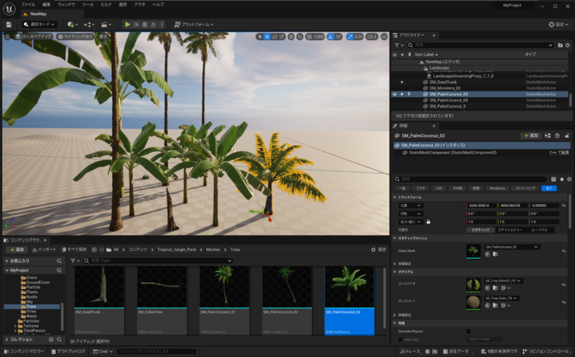Screen dimensions: 575x357
Task: Select the SM_FallenTree asset thumbnail
Action: pos(161,289)
